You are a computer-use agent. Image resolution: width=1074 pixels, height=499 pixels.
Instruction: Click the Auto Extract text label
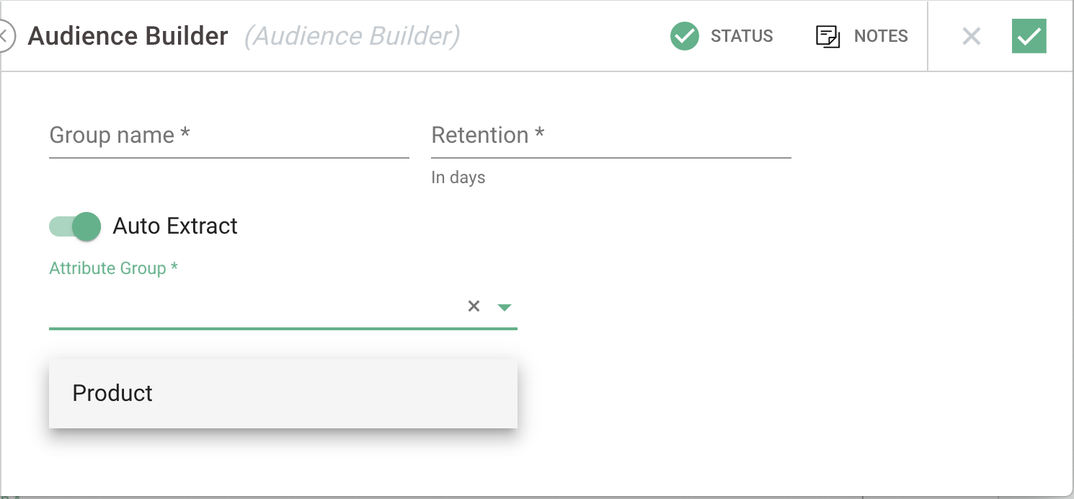174,226
